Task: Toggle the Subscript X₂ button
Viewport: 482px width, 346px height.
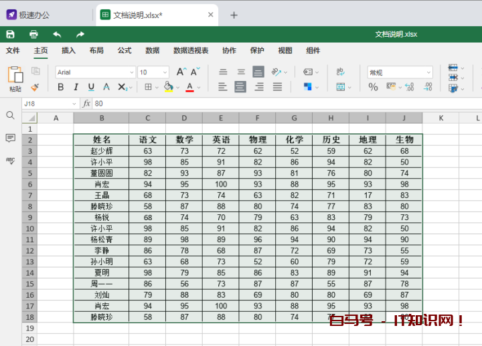Action: click(123, 87)
